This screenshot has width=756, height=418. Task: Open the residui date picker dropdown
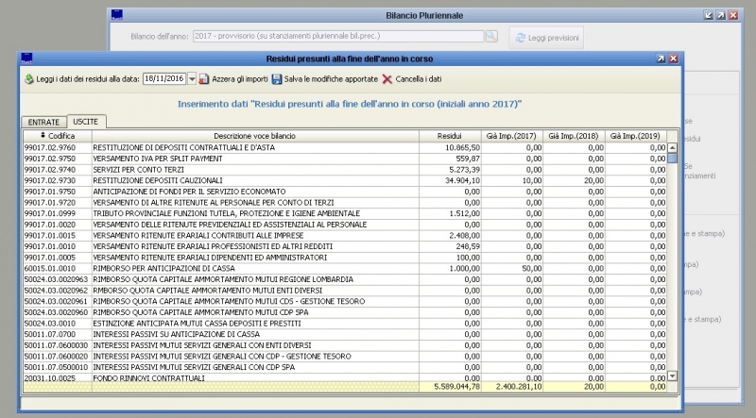[x=192, y=79]
